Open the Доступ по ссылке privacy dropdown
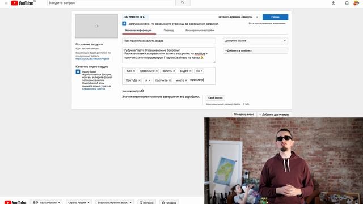The height and width of the screenshot is (204, 363). pyautogui.click(x=255, y=41)
